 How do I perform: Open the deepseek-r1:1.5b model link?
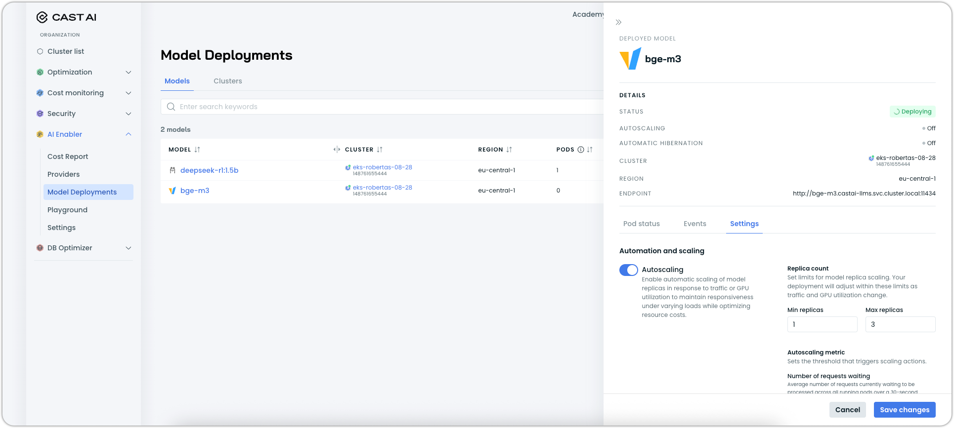pyautogui.click(x=210, y=170)
